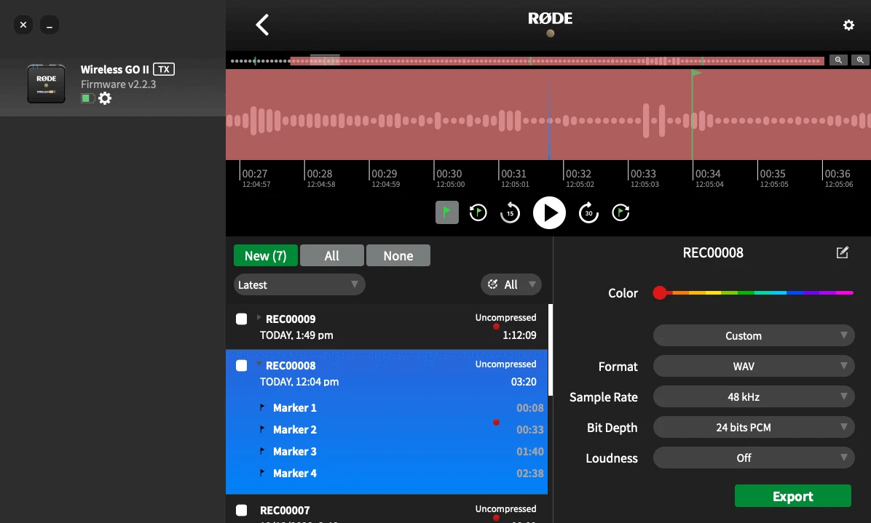Select the New (7) tab
This screenshot has width=871, height=523.
point(266,255)
